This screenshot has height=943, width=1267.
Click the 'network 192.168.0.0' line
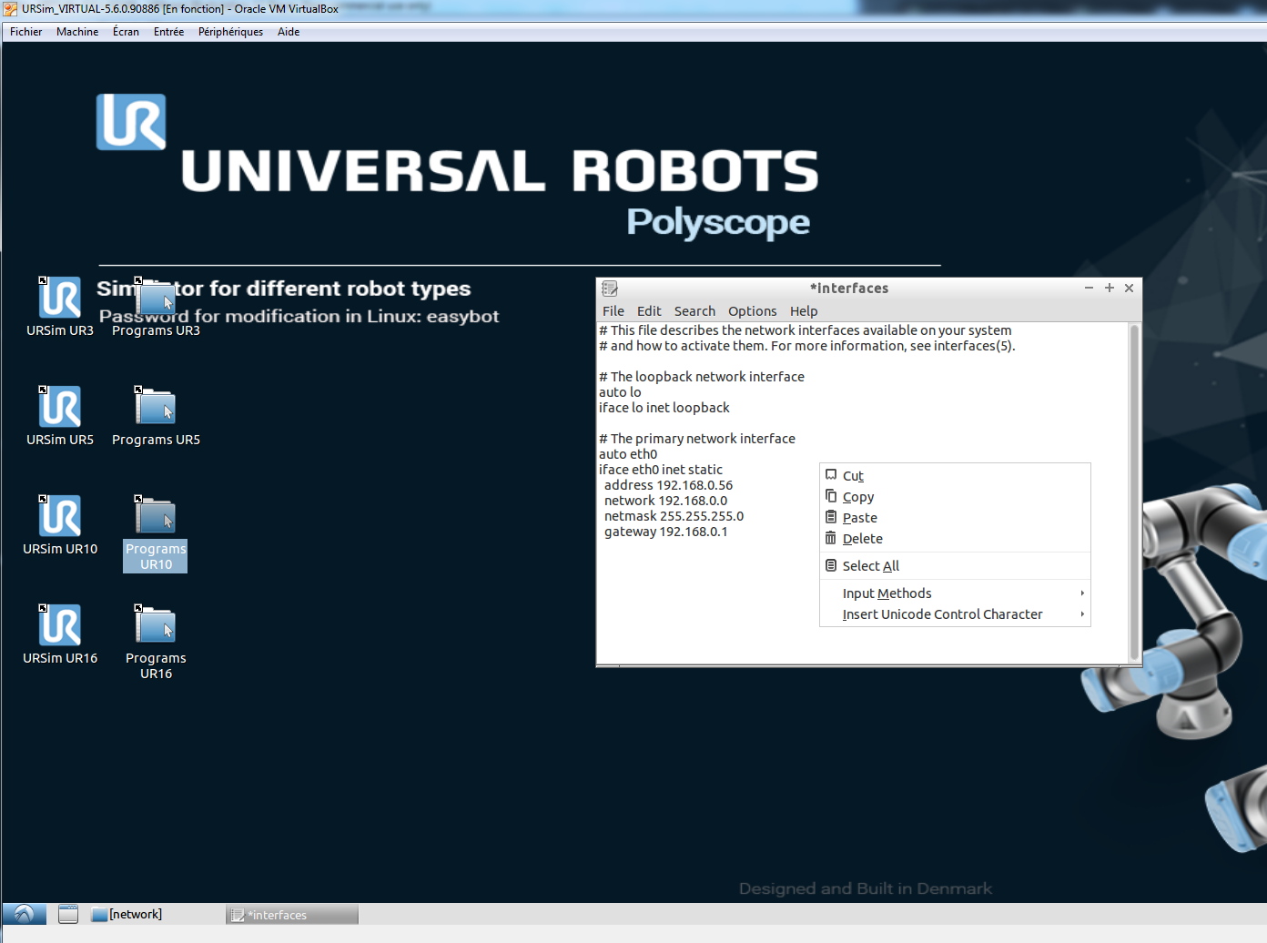[x=665, y=501]
